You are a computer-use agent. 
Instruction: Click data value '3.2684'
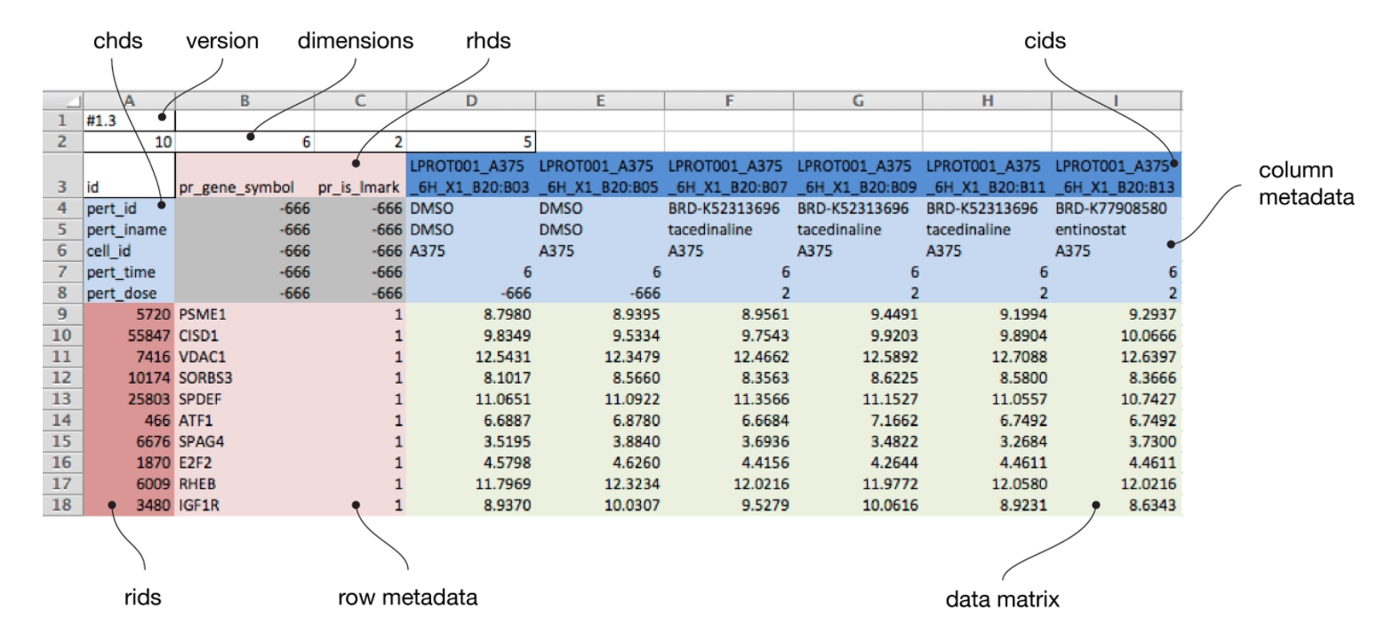click(x=988, y=440)
